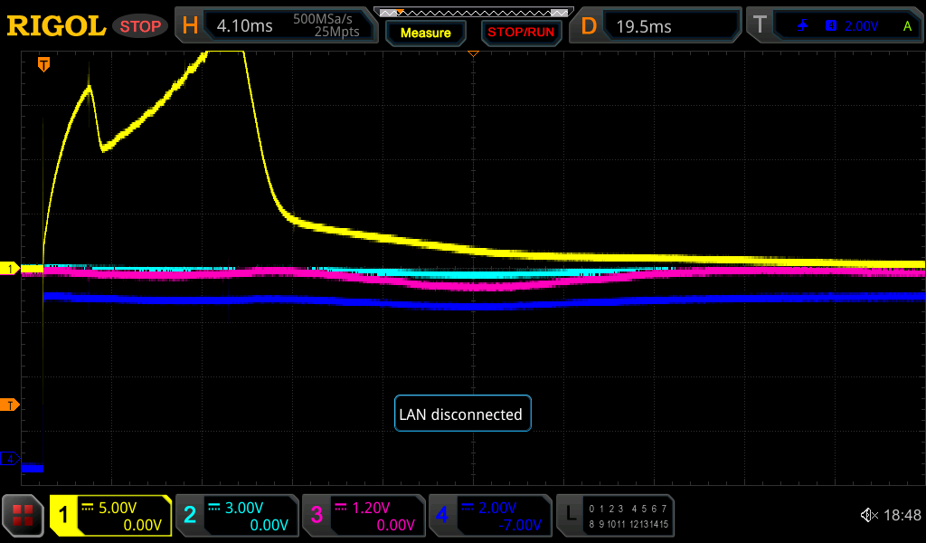Click the muted speaker sound icon
Viewport: 926px width, 543px height.
(x=868, y=515)
